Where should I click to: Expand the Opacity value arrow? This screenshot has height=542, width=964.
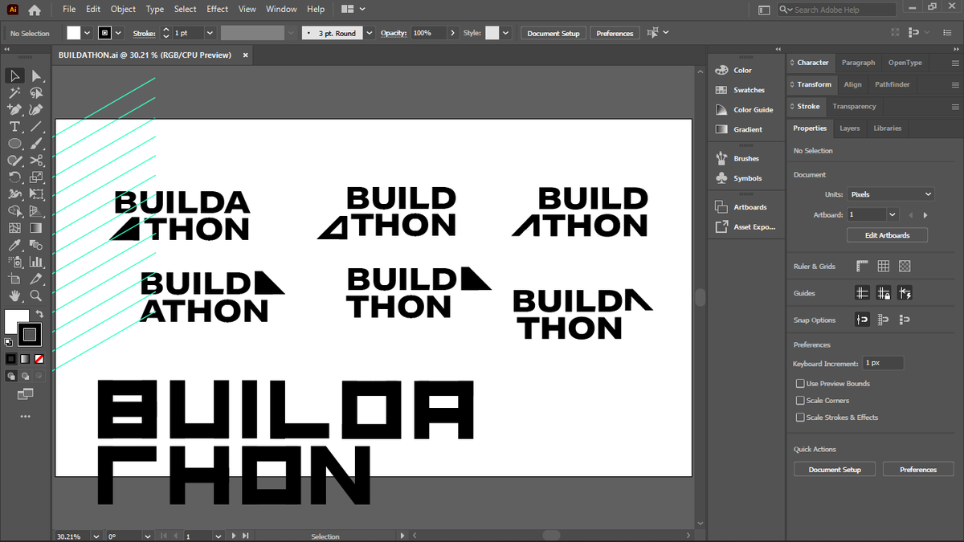coord(453,33)
